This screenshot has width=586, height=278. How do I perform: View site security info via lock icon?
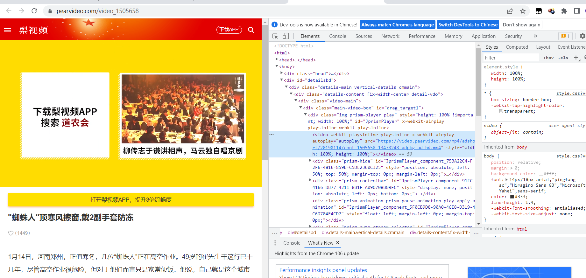click(50, 11)
